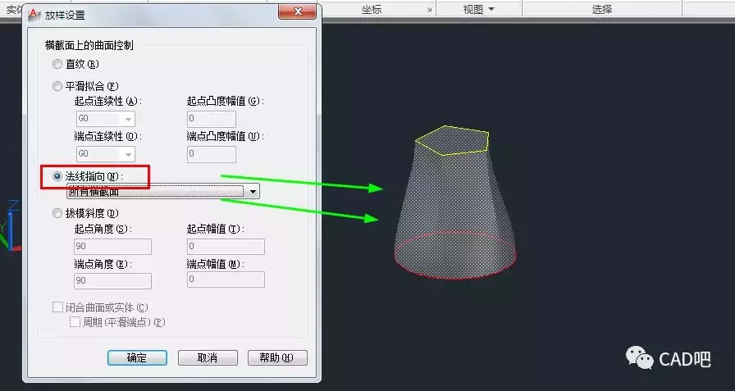Click the 取消 button
Image resolution: width=735 pixels, height=391 pixels.
point(208,357)
